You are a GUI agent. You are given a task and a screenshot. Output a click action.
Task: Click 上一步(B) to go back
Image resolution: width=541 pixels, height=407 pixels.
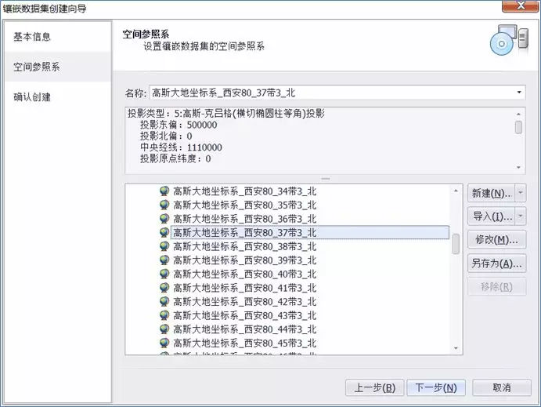pyautogui.click(x=375, y=387)
